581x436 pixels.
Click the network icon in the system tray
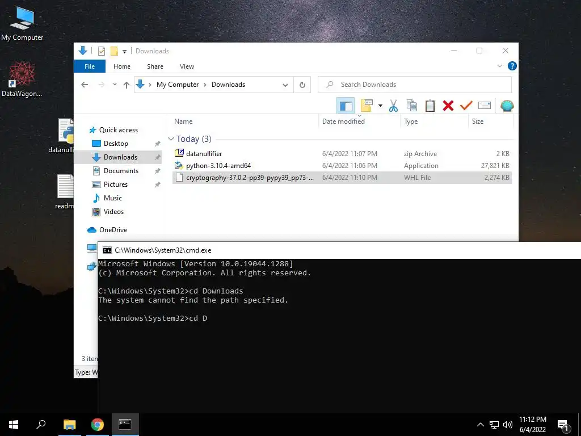494,425
